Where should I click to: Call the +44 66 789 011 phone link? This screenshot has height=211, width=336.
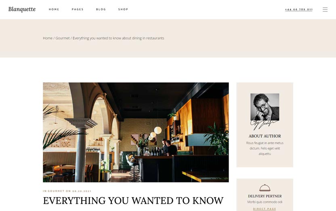(x=299, y=9)
